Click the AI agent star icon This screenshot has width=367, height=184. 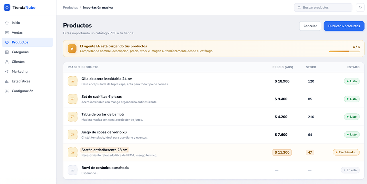point(72,49)
